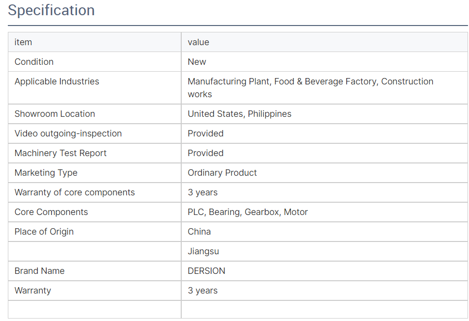The width and height of the screenshot is (469, 321).
Task: Select the Video outgoing-inspection label
Action: [68, 134]
